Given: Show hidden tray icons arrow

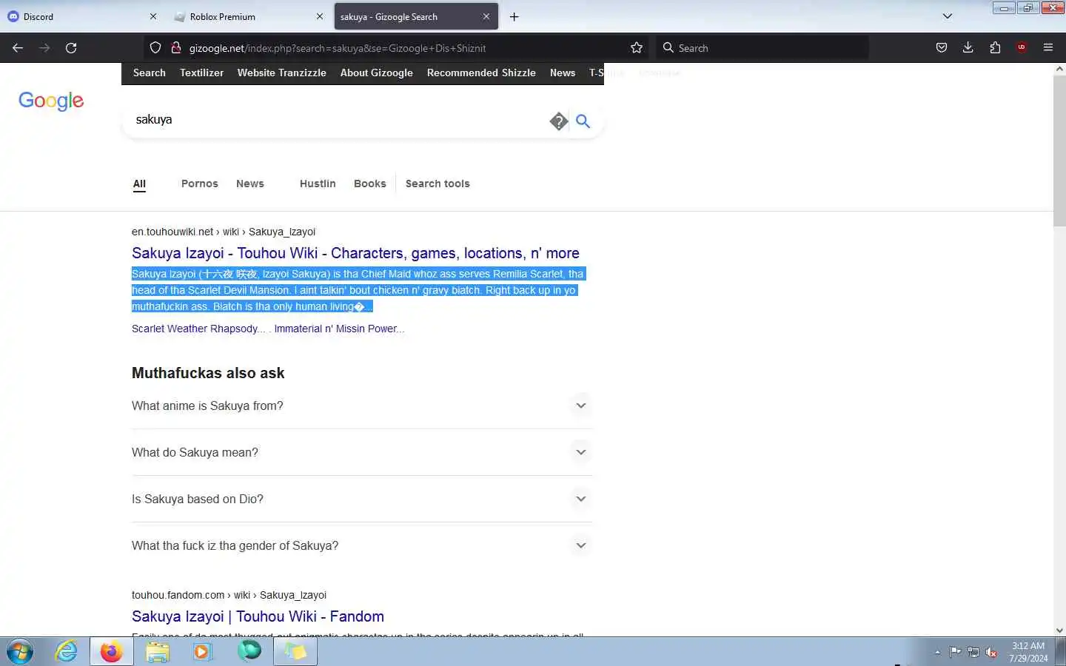Looking at the screenshot, I should point(937,653).
